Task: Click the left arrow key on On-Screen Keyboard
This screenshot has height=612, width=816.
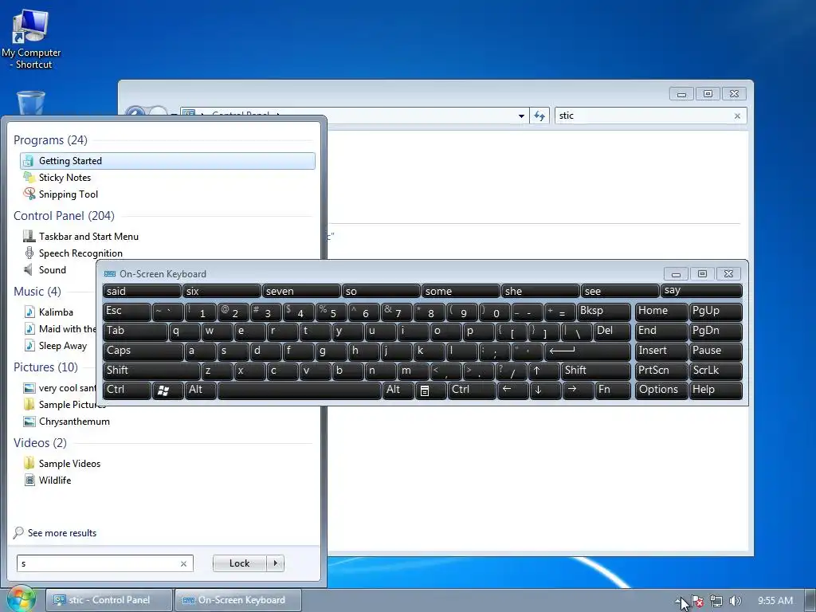Action: (512, 390)
